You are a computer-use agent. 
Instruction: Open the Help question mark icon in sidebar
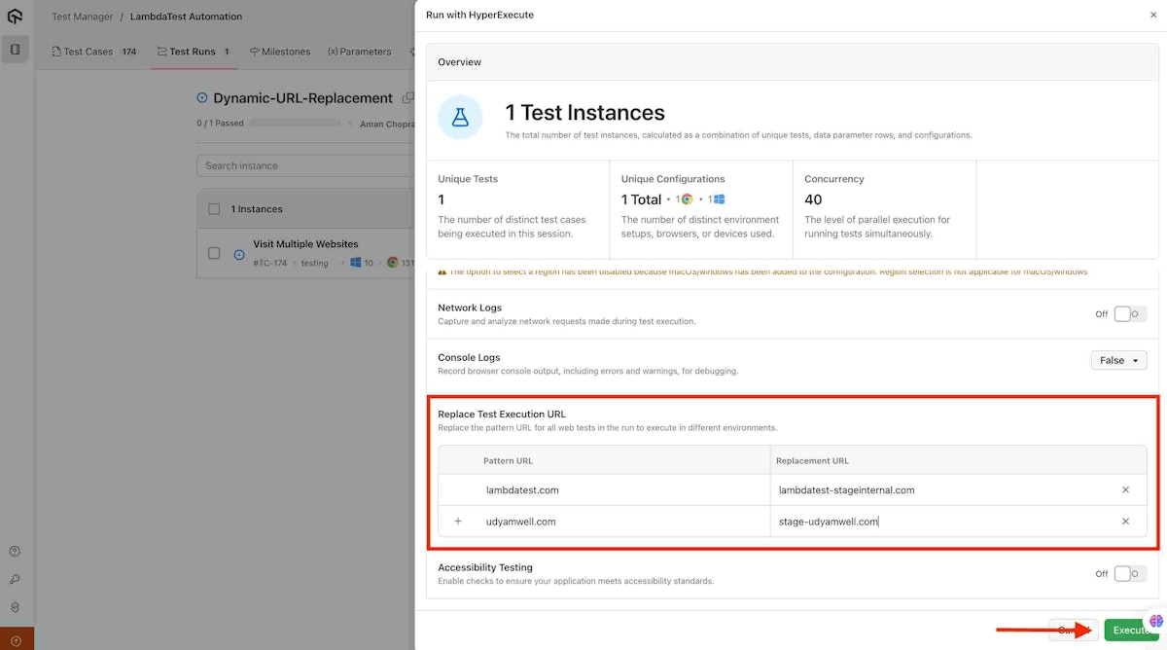tap(13, 550)
